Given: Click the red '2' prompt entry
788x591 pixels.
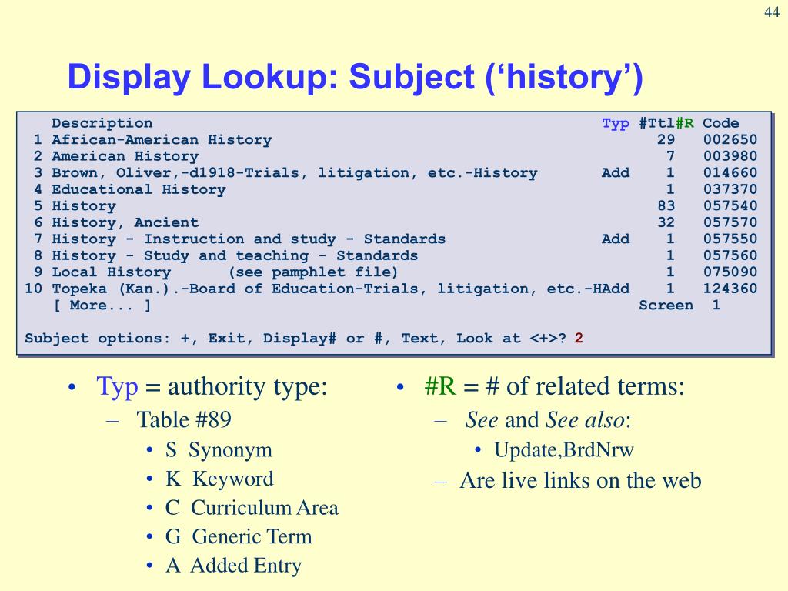Looking at the screenshot, I should click(x=579, y=339).
